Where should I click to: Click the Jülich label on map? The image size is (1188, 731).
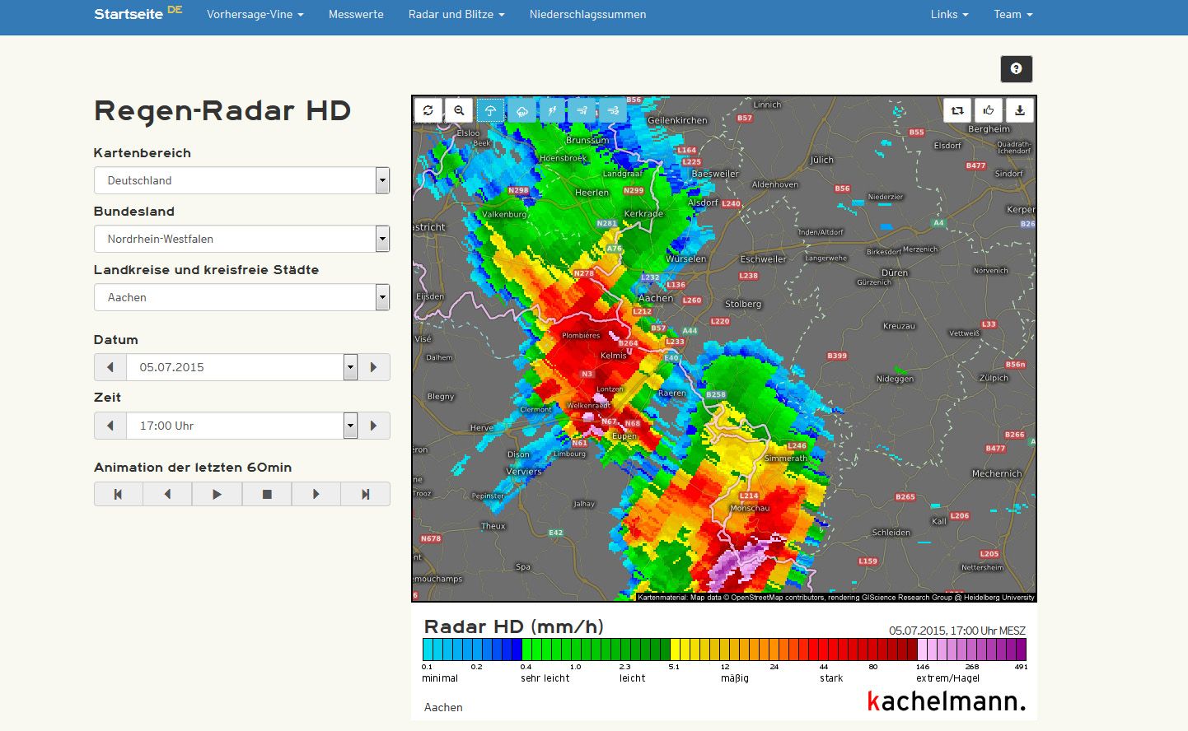click(822, 160)
